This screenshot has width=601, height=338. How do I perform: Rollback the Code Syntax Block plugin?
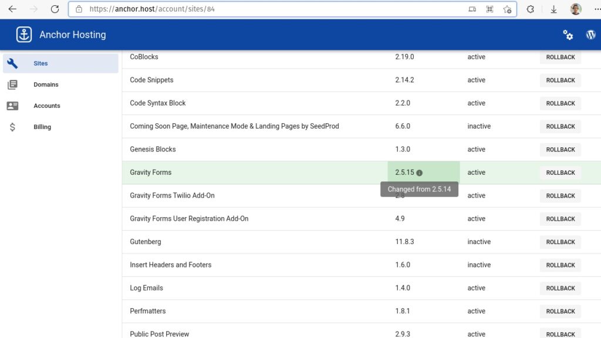561,103
